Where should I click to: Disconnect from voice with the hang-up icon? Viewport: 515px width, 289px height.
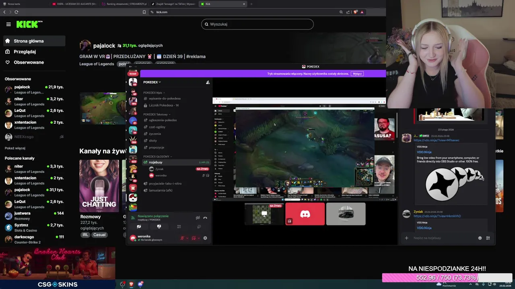point(205,218)
